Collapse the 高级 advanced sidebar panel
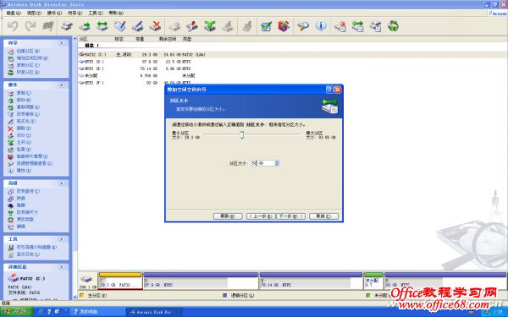This screenshot has width=508, height=317. pos(61,183)
